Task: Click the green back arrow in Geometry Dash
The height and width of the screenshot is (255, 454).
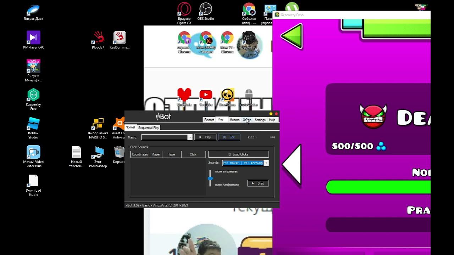Action: [292, 36]
